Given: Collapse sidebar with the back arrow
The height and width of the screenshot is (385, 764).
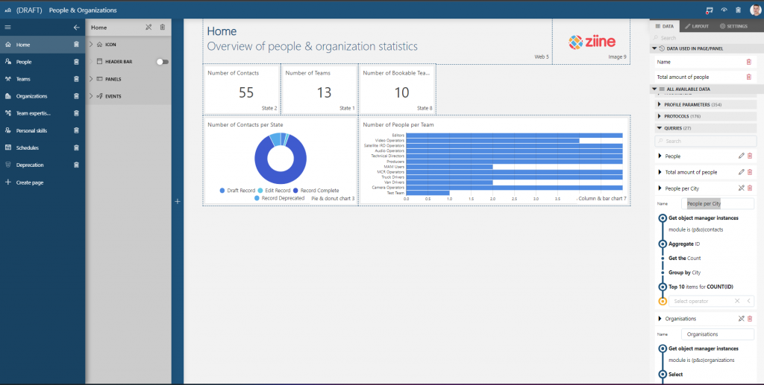Looking at the screenshot, I should click(77, 28).
